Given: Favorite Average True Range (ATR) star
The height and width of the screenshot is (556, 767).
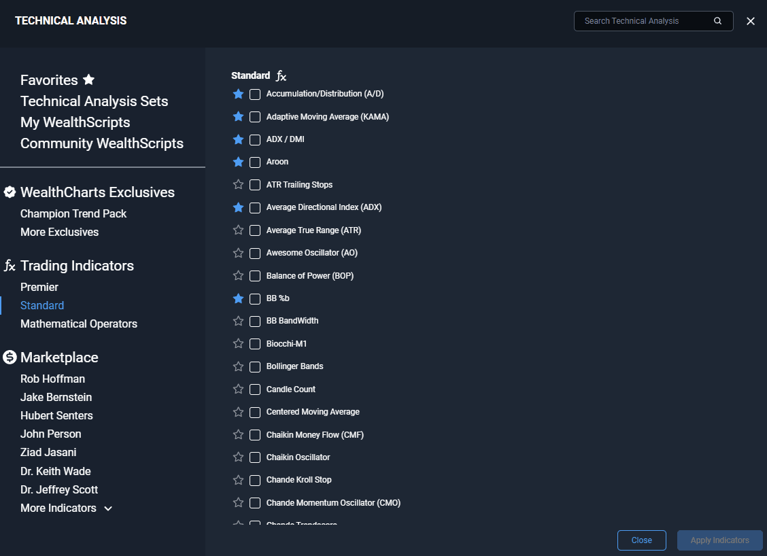Looking at the screenshot, I should [x=238, y=230].
